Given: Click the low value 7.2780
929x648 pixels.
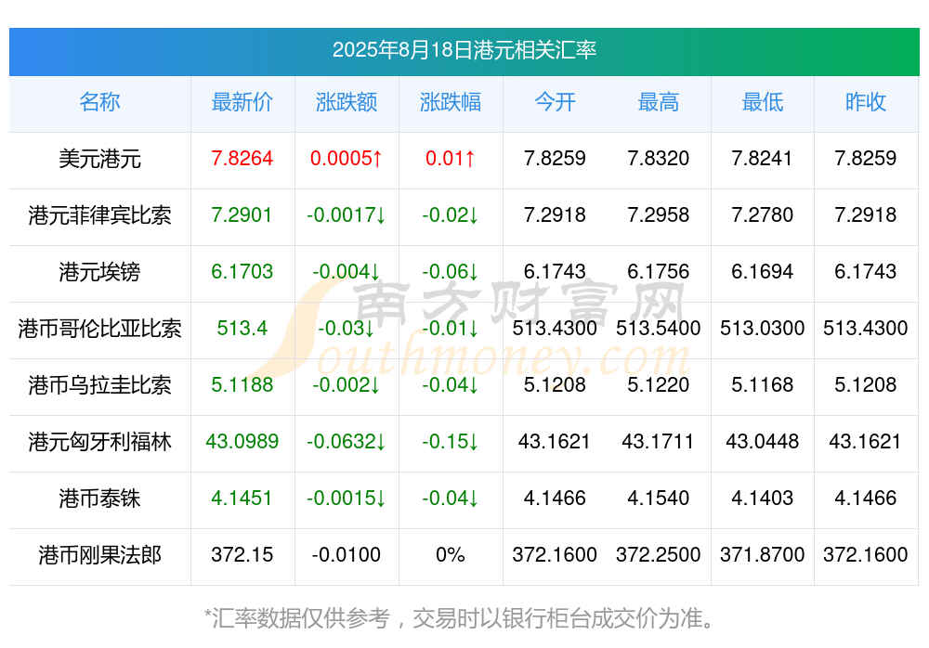Looking at the screenshot, I should [x=762, y=214].
